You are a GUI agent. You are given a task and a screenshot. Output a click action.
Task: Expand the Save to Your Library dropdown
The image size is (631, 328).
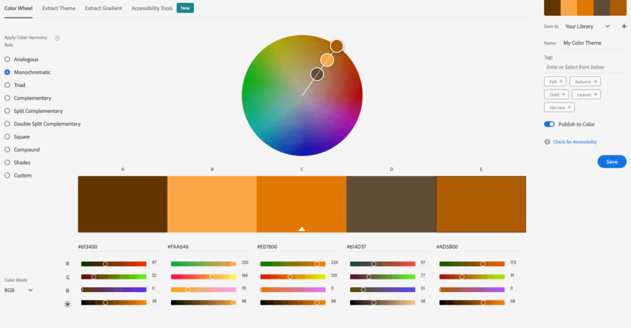point(608,27)
